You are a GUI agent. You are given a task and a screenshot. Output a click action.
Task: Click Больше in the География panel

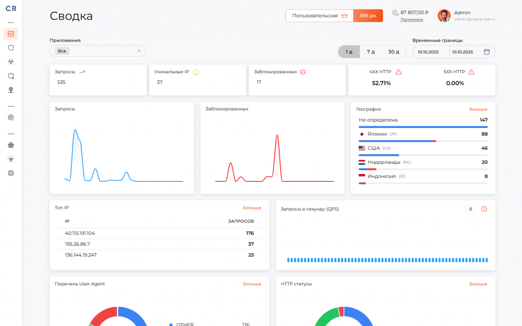tap(478, 109)
